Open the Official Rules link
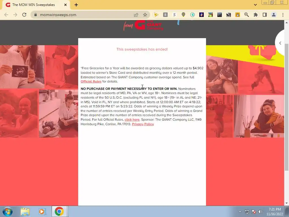 91,82
